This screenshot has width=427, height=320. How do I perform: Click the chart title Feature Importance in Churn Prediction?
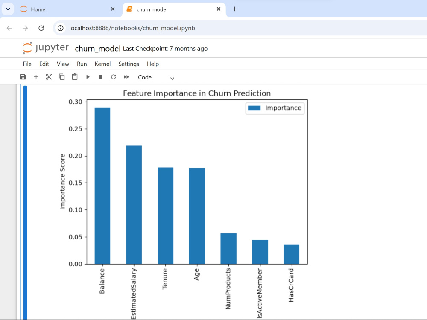point(197,93)
